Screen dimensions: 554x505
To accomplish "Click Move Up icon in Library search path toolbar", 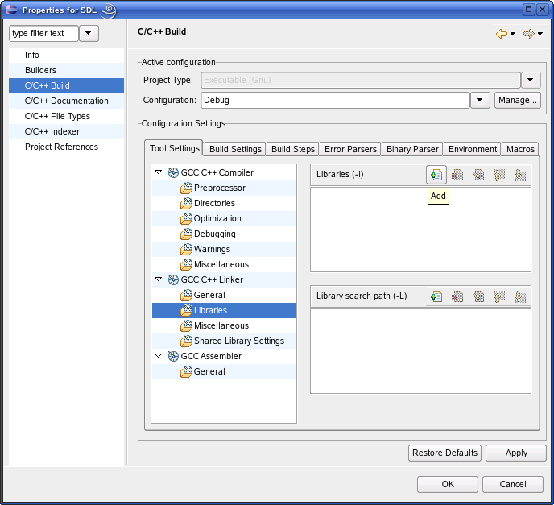I will [499, 296].
